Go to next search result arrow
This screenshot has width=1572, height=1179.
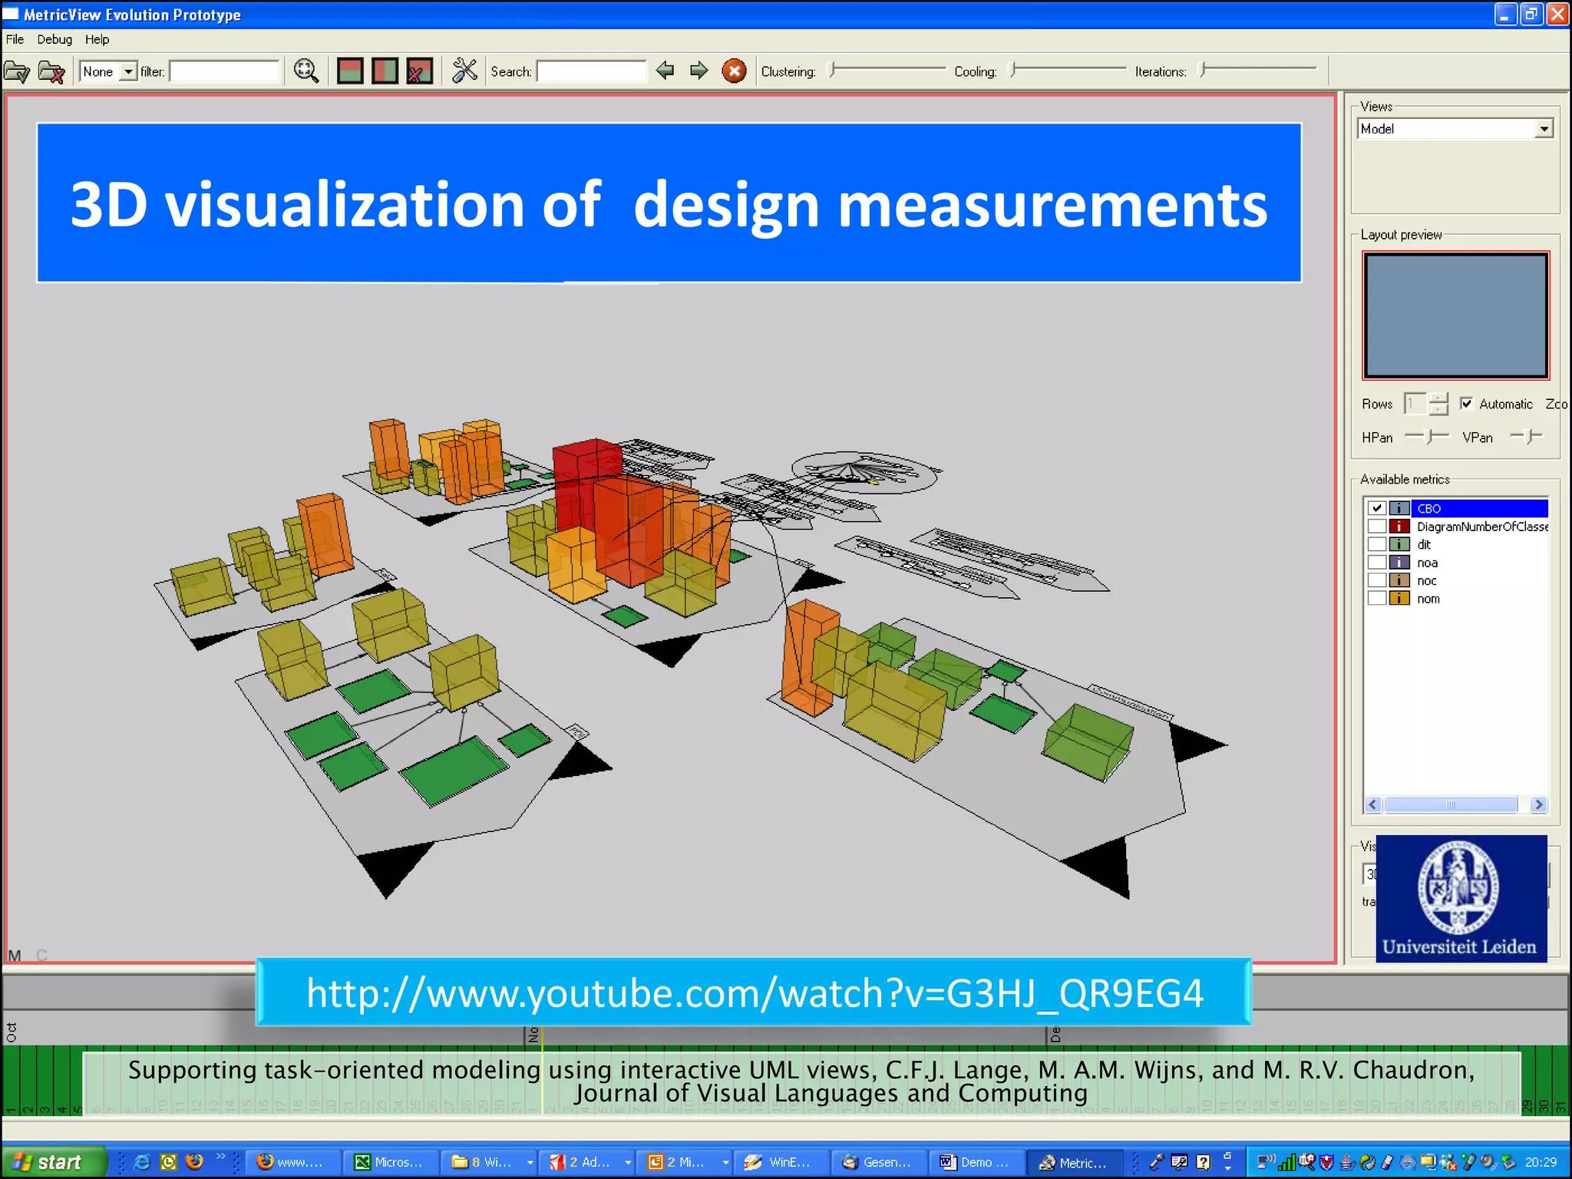698,71
